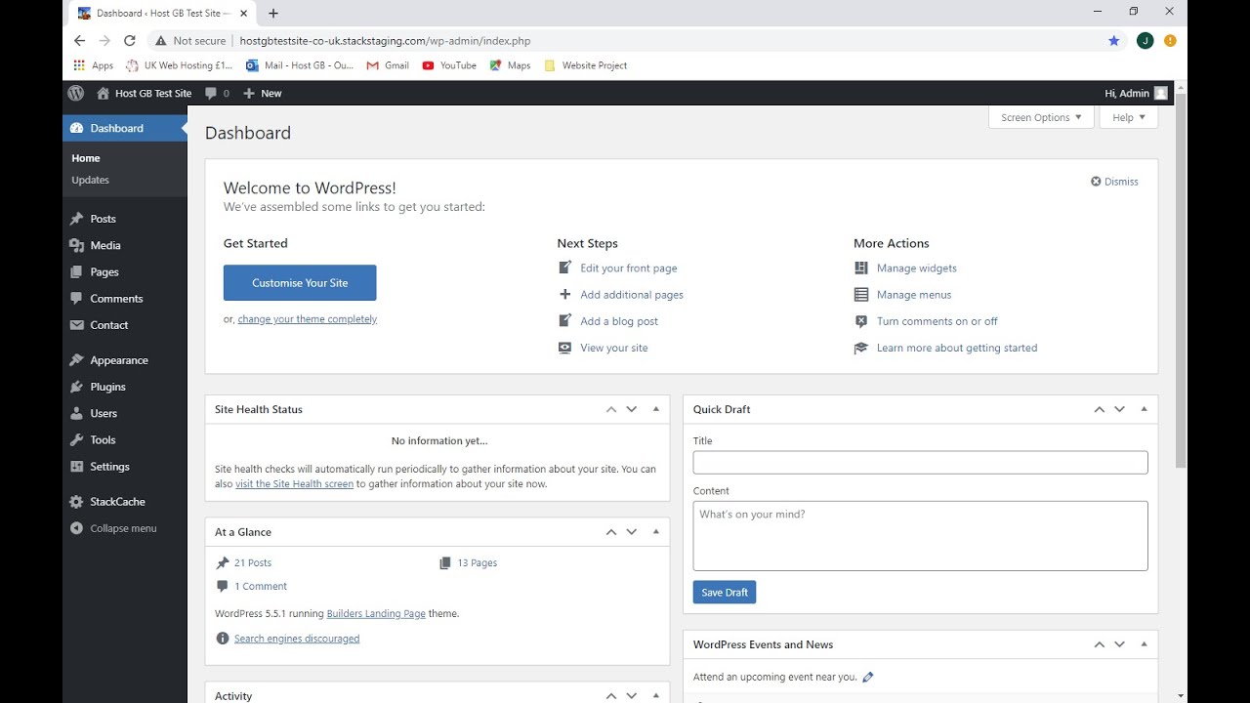The width and height of the screenshot is (1250, 703).
Task: Click the Appearance paintbrush icon
Action: tap(76, 360)
